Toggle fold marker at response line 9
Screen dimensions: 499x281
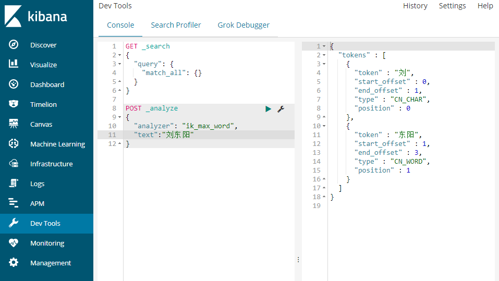(x=324, y=117)
